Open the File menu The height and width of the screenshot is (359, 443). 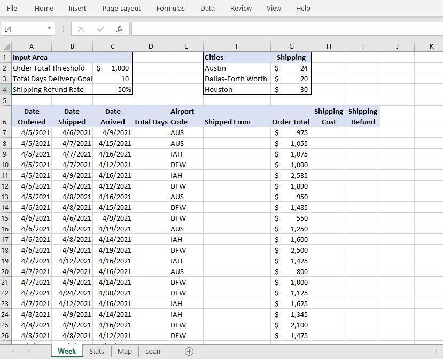(x=12, y=8)
